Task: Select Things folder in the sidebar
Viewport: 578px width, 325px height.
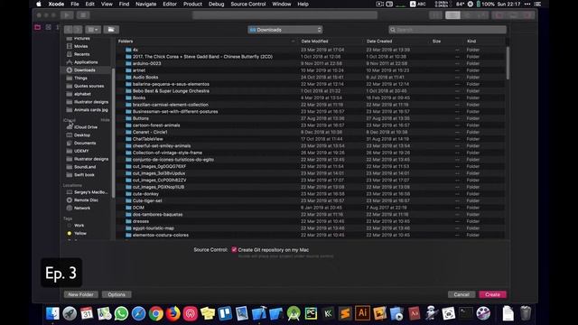Action: pyautogui.click(x=80, y=79)
